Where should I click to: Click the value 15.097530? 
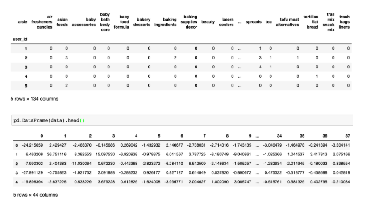[x=105, y=155]
